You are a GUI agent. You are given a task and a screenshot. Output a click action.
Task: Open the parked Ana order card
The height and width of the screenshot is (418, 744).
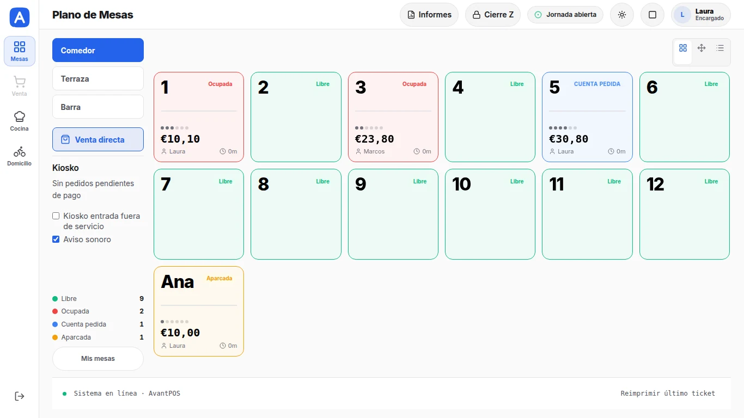[199, 311]
